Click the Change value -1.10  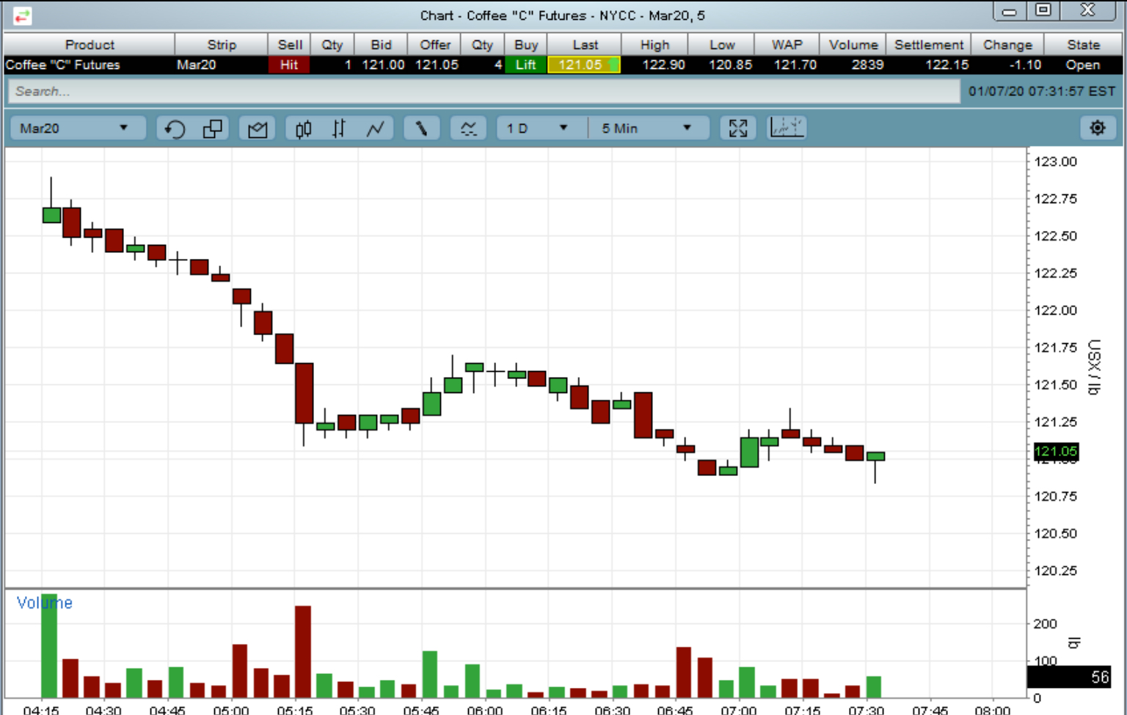click(1025, 65)
